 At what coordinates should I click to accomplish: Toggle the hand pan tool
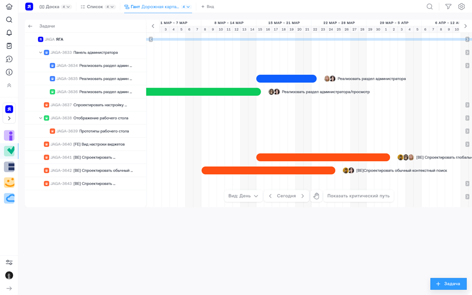(316, 196)
